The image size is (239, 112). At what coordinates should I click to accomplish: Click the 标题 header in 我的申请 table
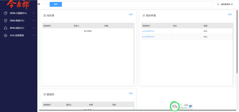click(205, 26)
